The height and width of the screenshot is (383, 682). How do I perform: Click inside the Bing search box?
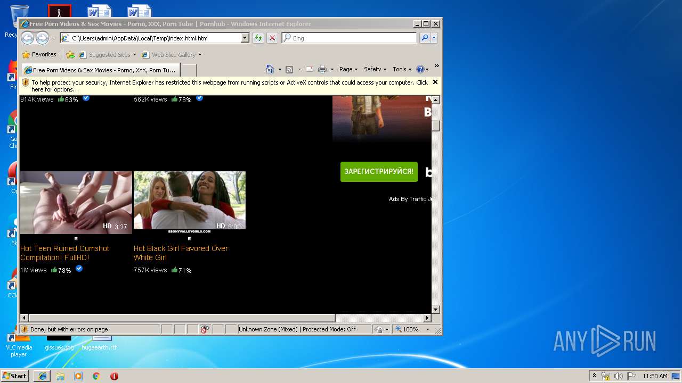(350, 38)
